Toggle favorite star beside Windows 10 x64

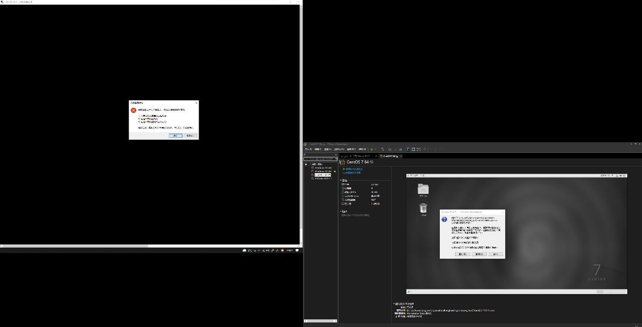(x=335, y=171)
